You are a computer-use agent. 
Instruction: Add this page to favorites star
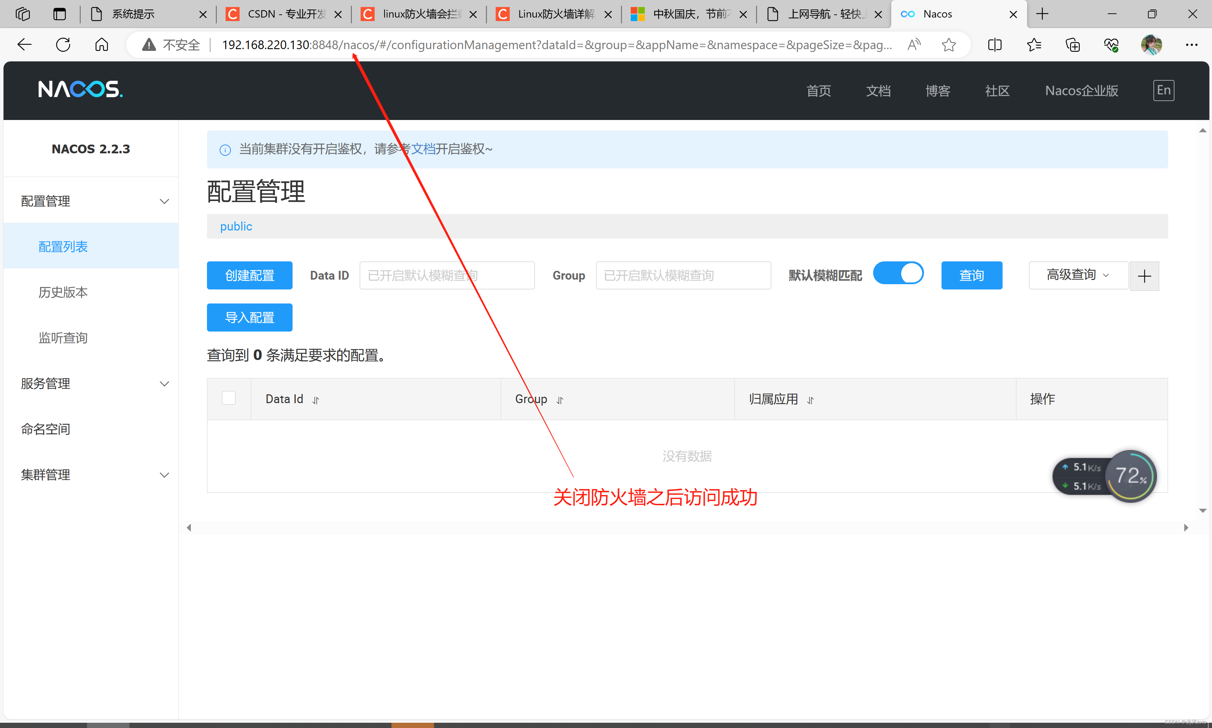point(949,45)
